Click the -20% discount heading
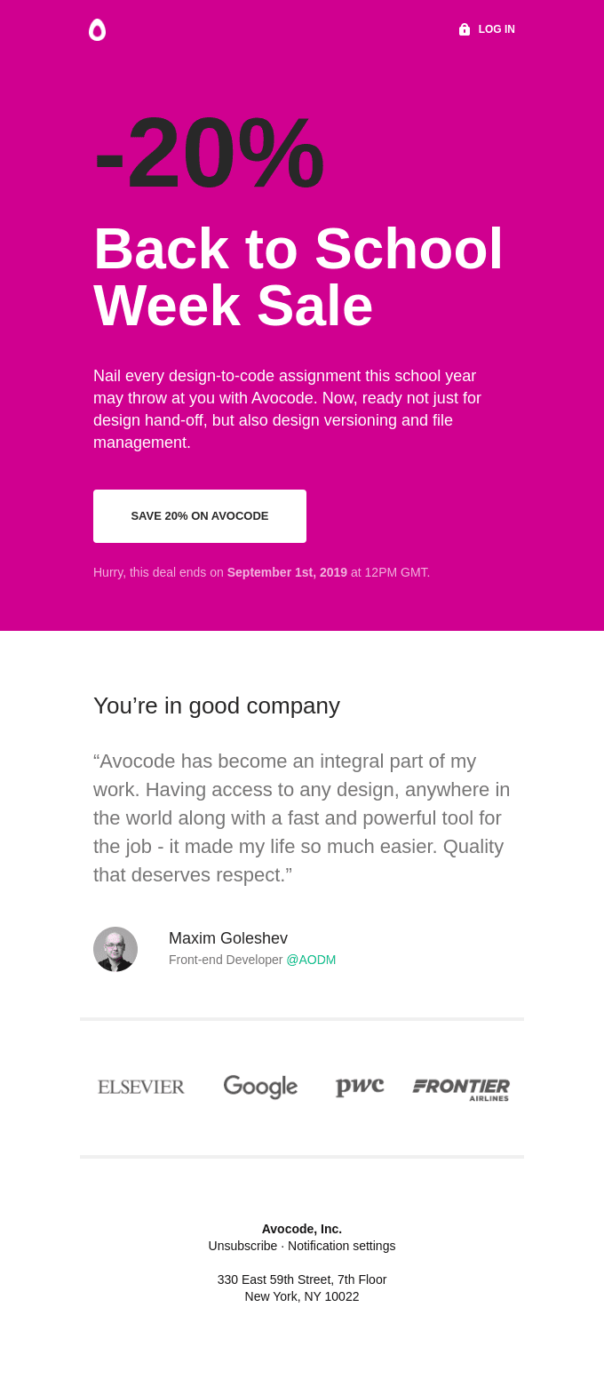The height and width of the screenshot is (1395, 604). (x=210, y=154)
